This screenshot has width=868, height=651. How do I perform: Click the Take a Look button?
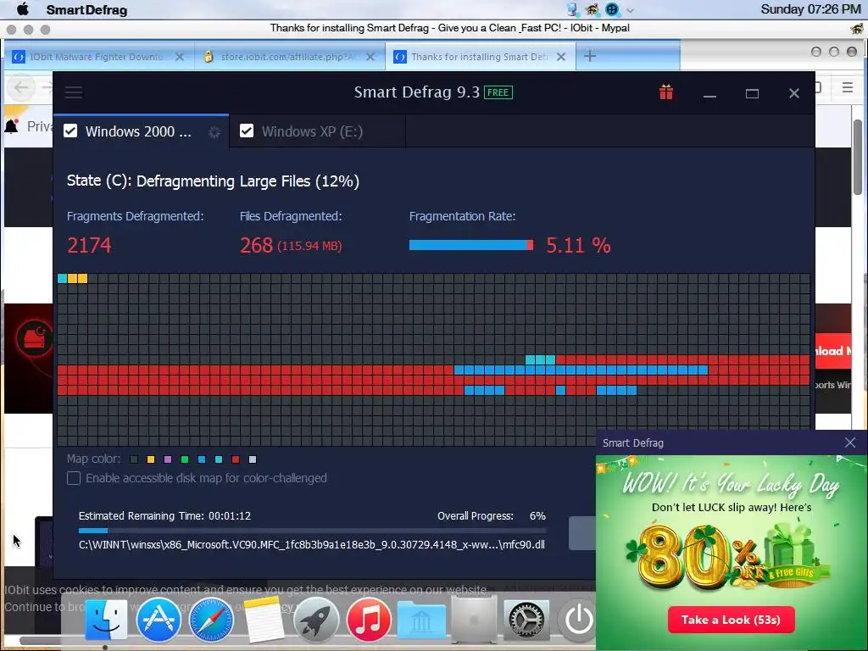pos(731,620)
